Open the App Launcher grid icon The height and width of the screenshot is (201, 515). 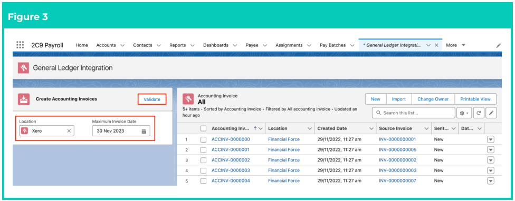coord(20,45)
